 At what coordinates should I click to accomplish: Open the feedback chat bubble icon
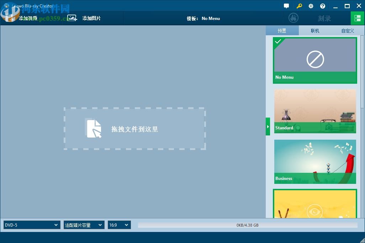[x=286, y=6]
